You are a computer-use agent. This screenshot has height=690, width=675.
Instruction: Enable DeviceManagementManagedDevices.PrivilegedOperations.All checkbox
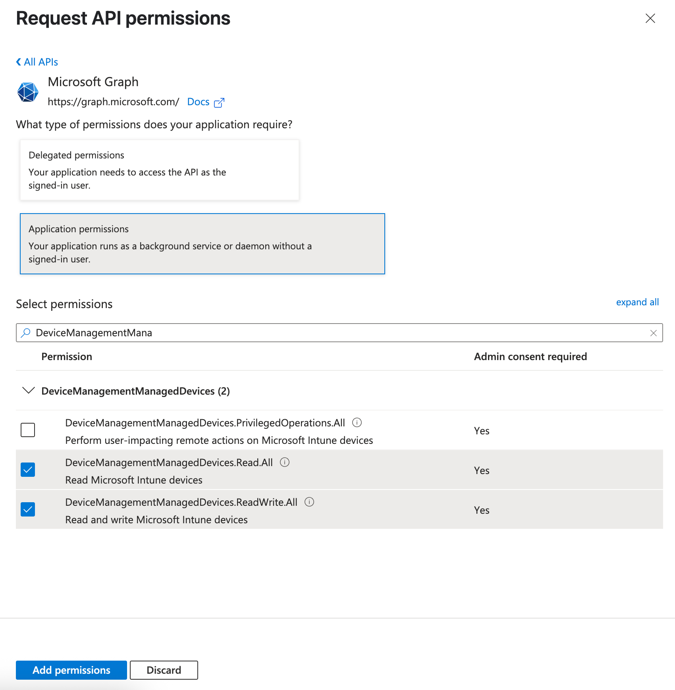tap(28, 430)
